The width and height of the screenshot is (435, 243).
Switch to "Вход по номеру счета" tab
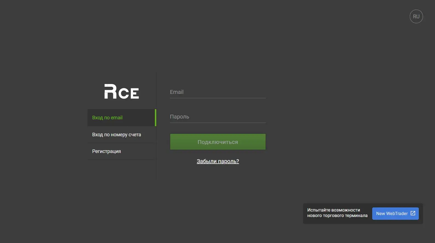[122, 135]
